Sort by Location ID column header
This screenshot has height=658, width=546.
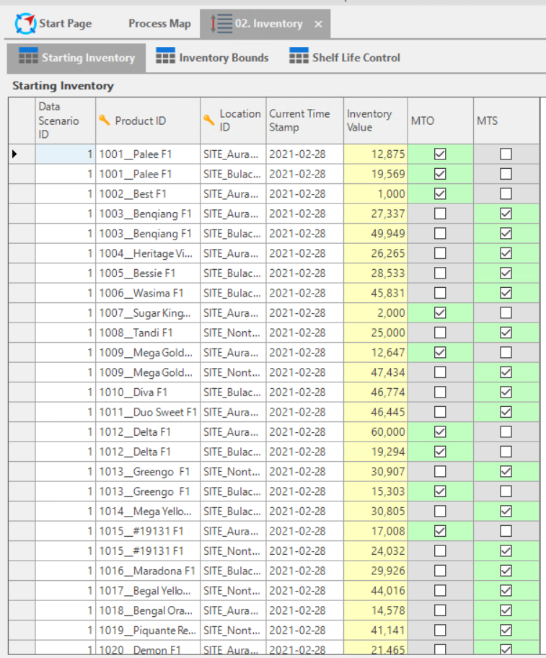point(233,120)
